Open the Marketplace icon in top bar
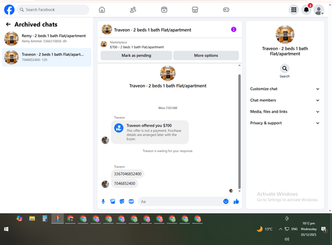The height and width of the screenshot is (245, 332). (x=195, y=10)
